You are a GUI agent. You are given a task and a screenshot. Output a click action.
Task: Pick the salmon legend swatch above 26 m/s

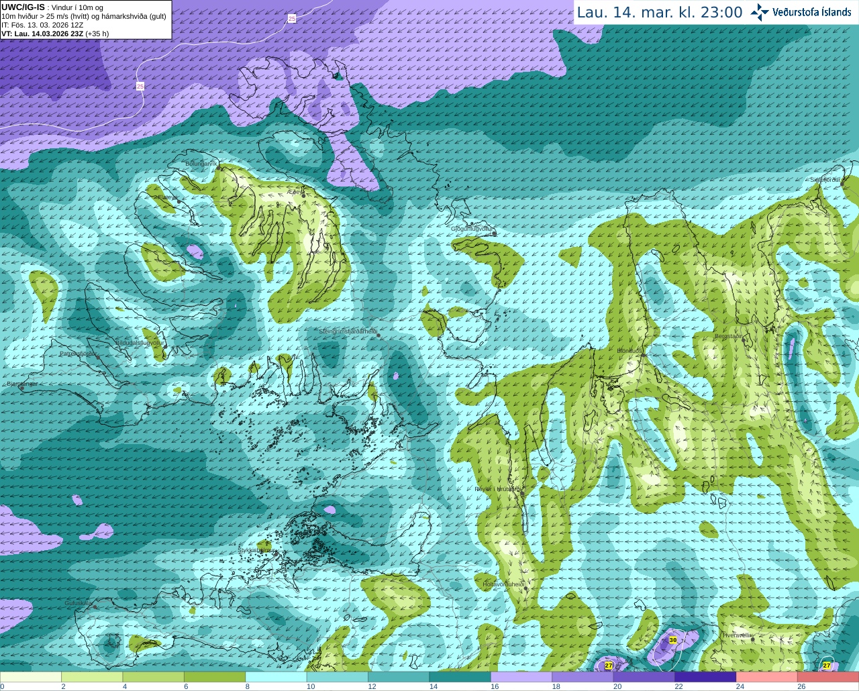tap(828, 677)
